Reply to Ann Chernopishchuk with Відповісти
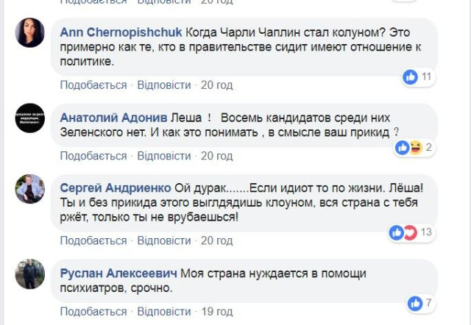471x325 pixels. 164,85
